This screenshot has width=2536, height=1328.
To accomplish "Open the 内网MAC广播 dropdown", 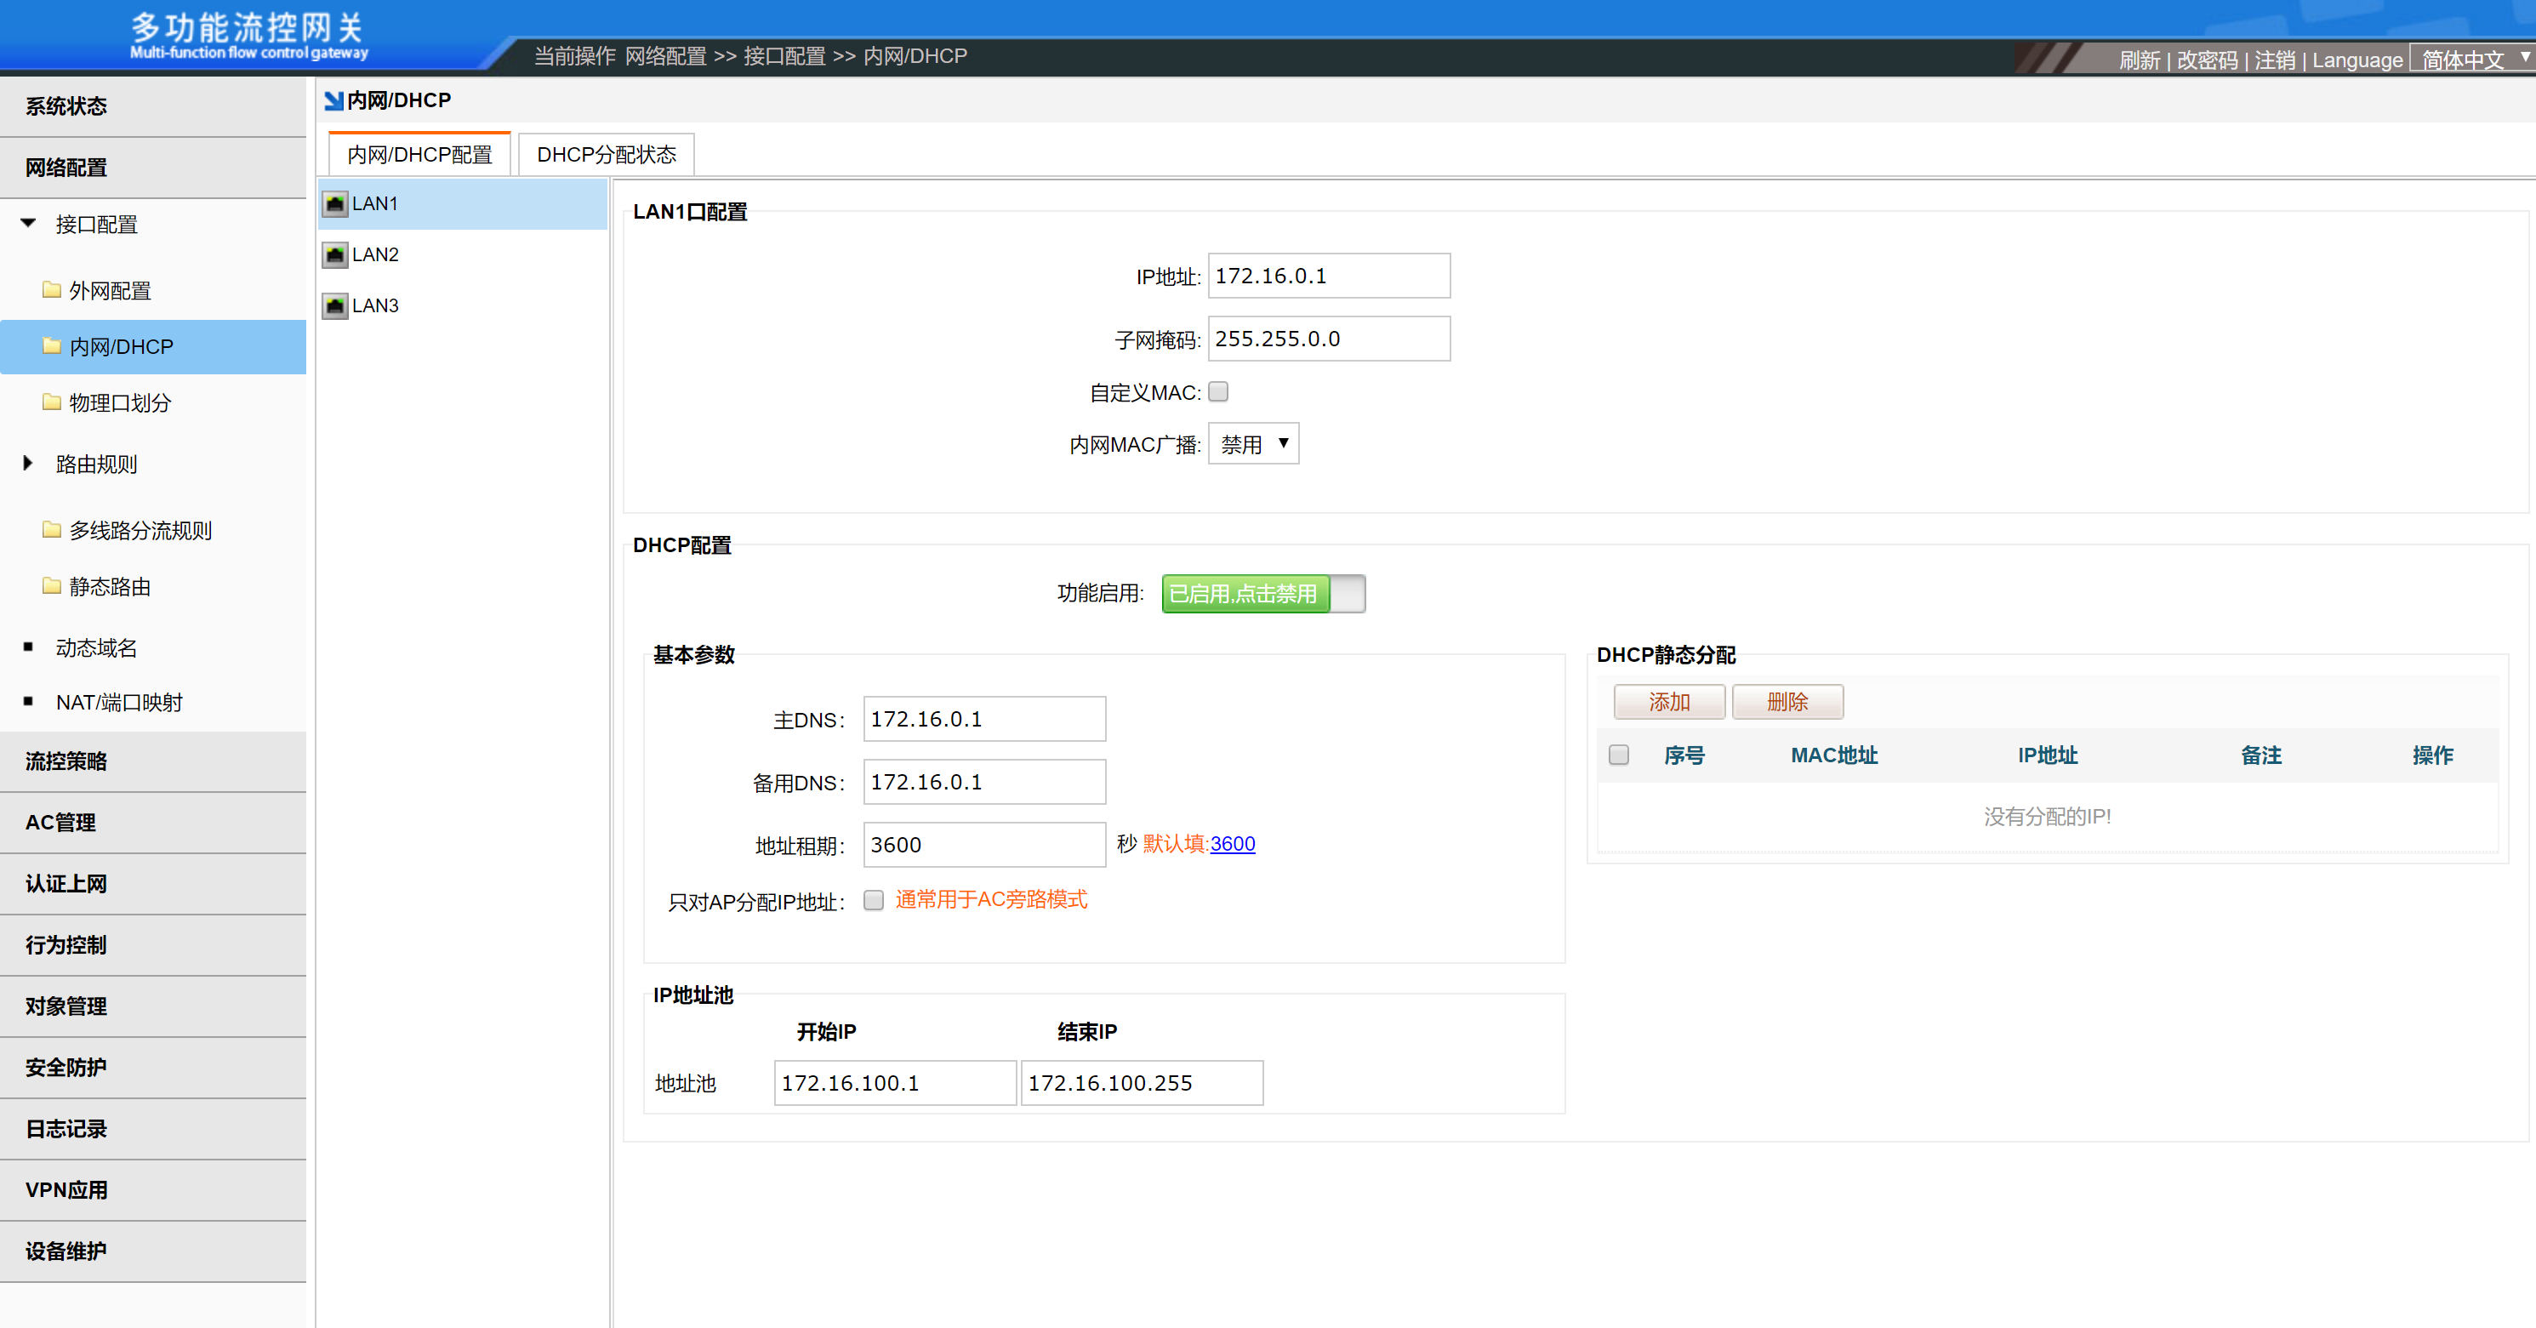I will point(1253,444).
